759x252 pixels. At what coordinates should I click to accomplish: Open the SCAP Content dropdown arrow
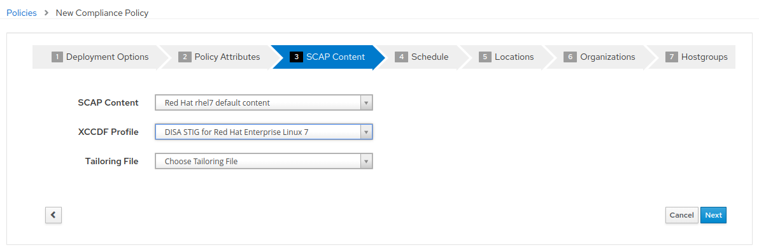tap(366, 102)
